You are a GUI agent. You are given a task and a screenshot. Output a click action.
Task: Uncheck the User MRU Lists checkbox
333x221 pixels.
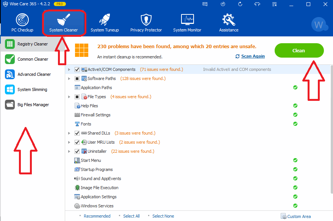77,143
